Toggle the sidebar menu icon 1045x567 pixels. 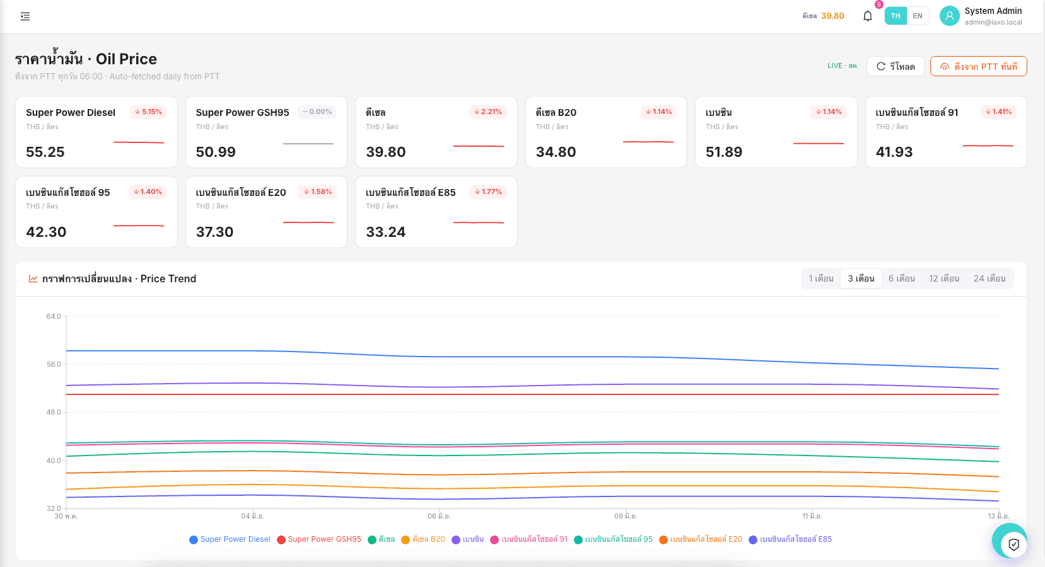25,16
